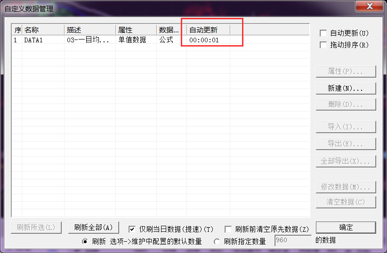
Task: Click the 属性 column header
Action: coord(136,30)
